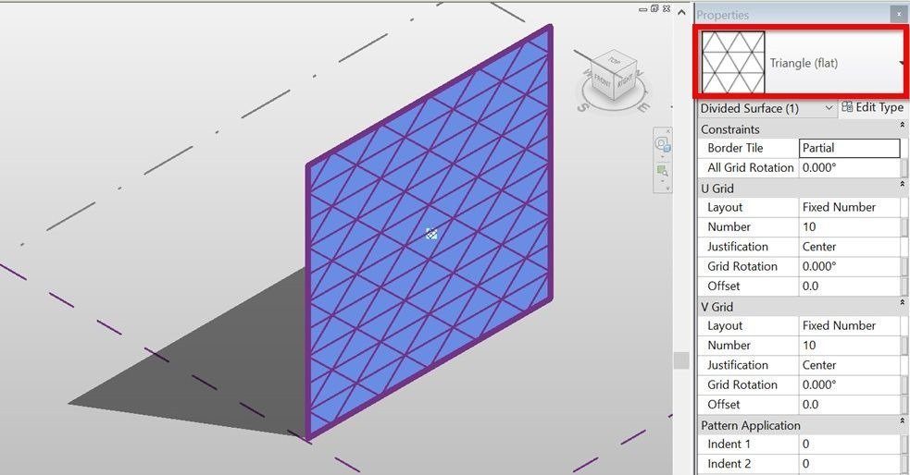Viewport: 910px width, 475px height.
Task: Click the Indent 2 value field
Action: 850,463
